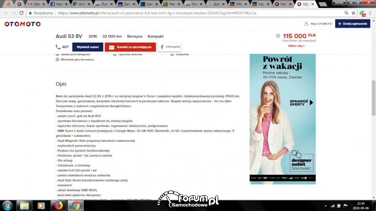Bookmark this page with the address bar star
Viewport: 376px width, 211px height.
[353, 13]
